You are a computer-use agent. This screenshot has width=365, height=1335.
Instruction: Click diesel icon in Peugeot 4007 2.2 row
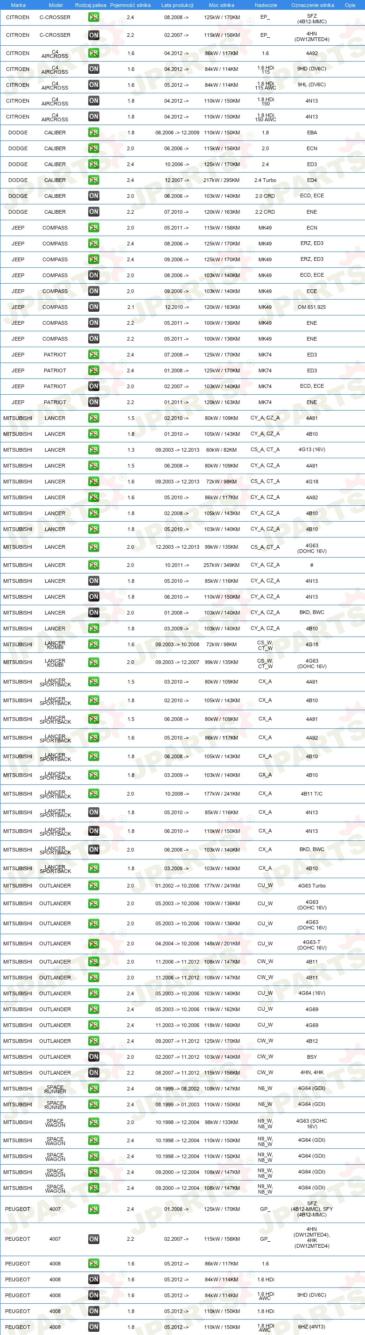tap(93, 1239)
